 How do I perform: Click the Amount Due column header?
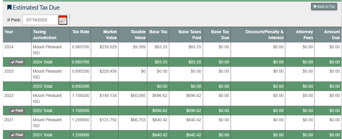(x=332, y=35)
